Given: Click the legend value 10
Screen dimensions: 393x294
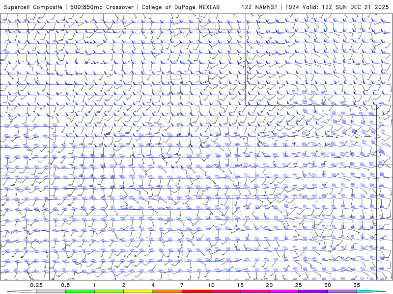Looking at the screenshot, I should pyautogui.click(x=211, y=285).
